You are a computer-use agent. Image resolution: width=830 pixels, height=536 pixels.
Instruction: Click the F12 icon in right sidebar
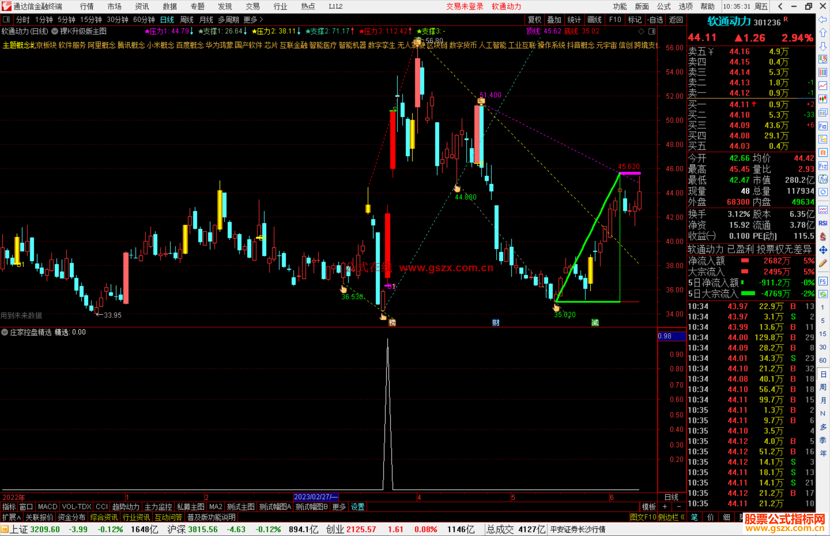coord(823,166)
